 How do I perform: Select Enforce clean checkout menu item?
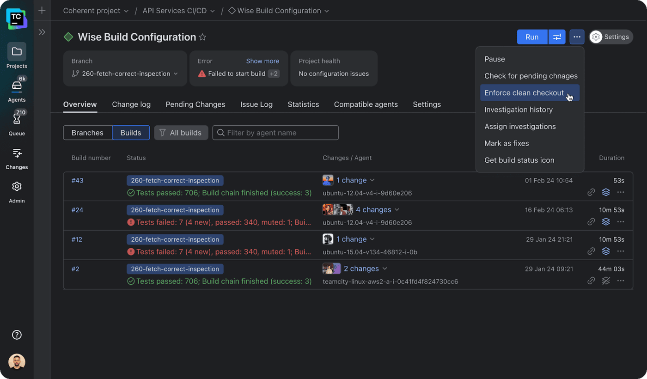[524, 93]
